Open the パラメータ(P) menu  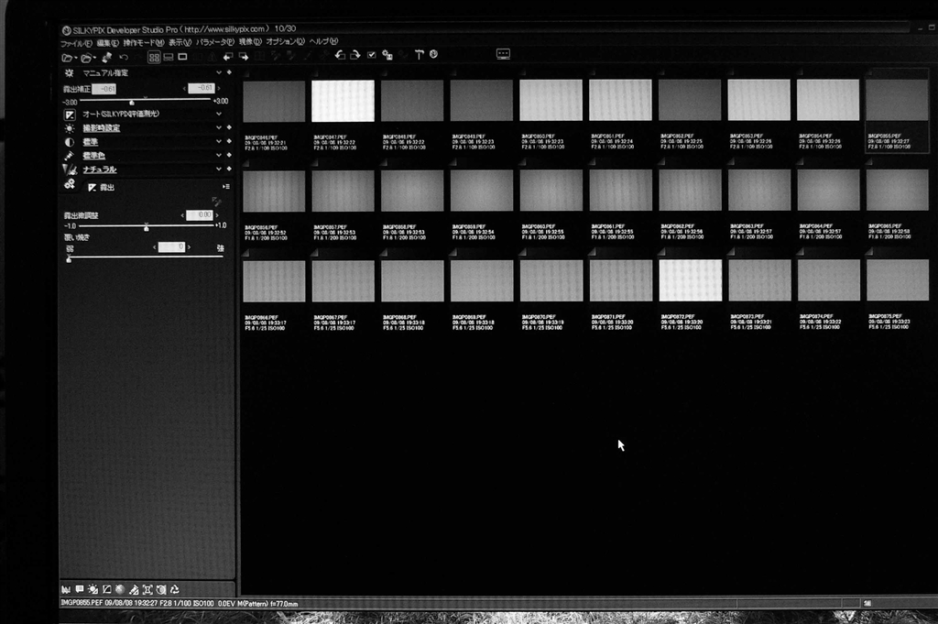pyautogui.click(x=214, y=42)
